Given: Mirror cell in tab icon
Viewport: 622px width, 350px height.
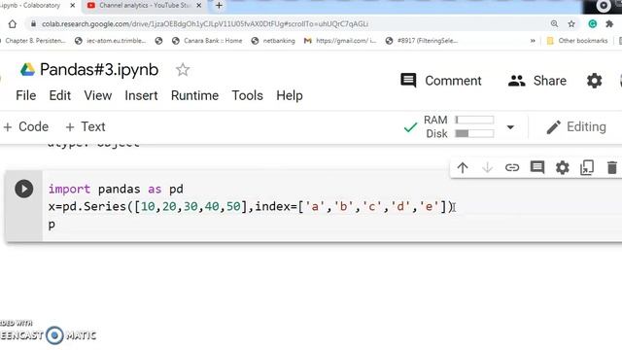Looking at the screenshot, I should [x=587, y=167].
